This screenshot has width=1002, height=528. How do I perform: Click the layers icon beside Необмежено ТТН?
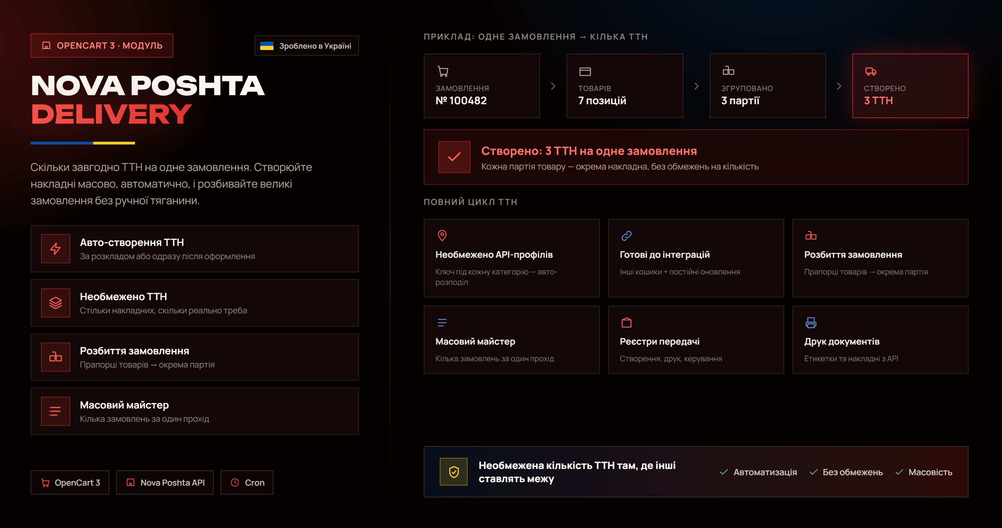pos(56,303)
